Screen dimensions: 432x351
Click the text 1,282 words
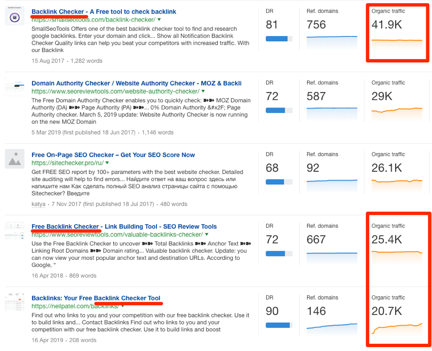point(86,61)
